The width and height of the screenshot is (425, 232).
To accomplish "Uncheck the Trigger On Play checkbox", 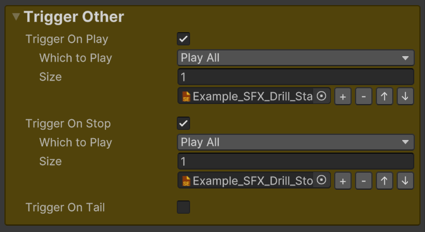I will coord(184,38).
